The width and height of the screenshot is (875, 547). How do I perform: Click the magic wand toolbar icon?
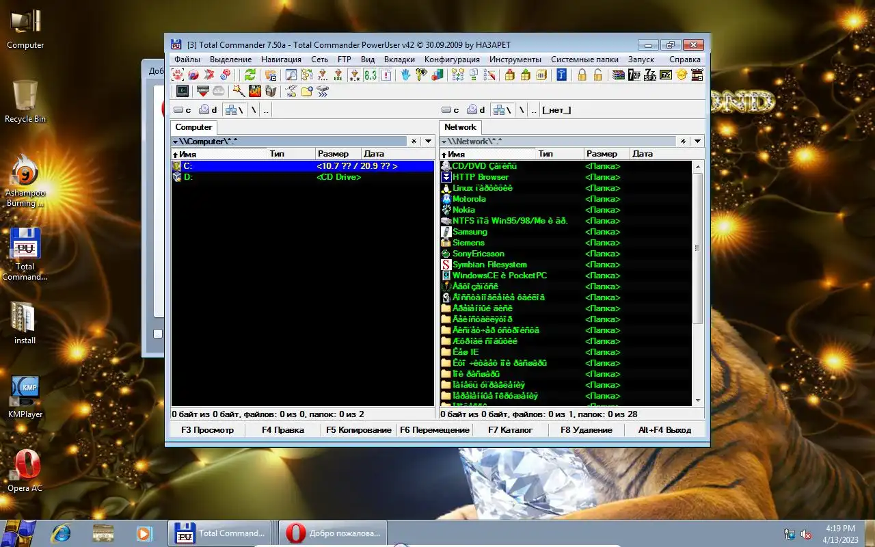[239, 90]
